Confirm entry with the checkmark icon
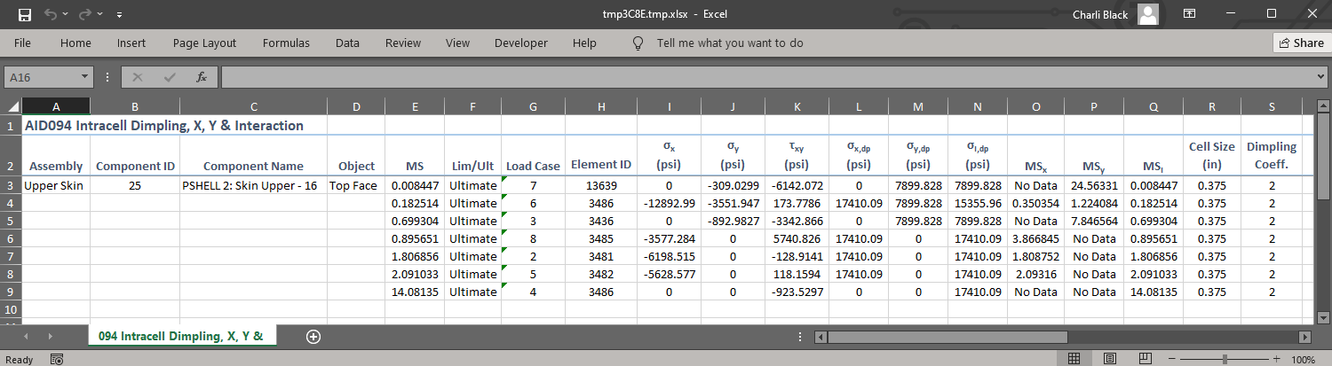 [x=170, y=77]
